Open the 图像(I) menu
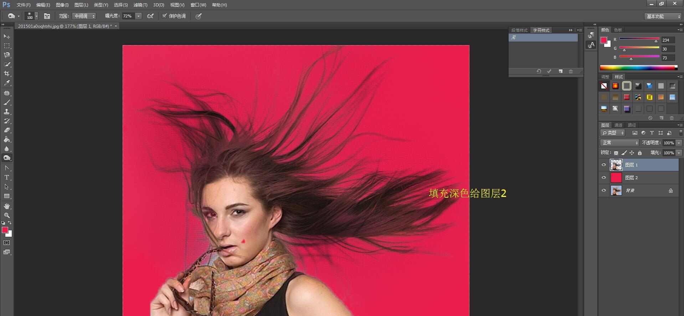The width and height of the screenshot is (684, 316). 62,5
